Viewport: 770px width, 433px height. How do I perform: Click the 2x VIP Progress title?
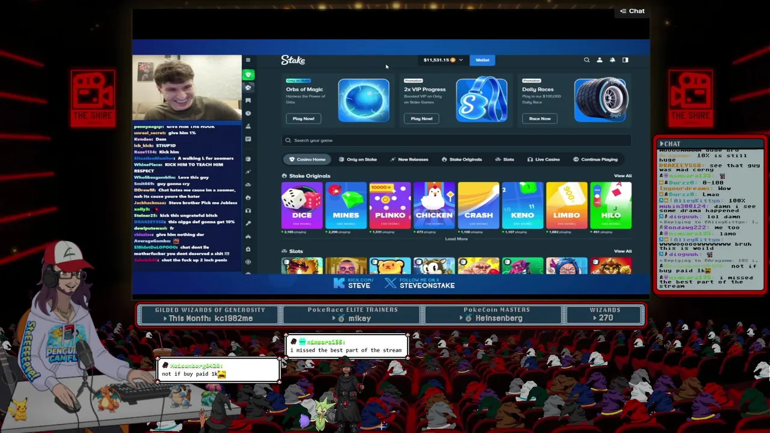425,89
